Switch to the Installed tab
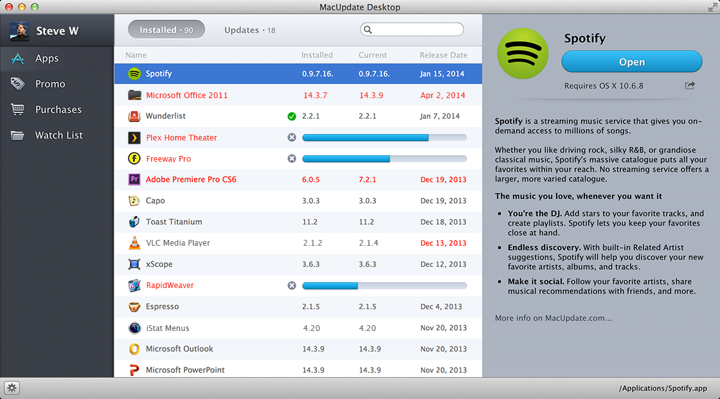This screenshot has width=720, height=399. (166, 30)
